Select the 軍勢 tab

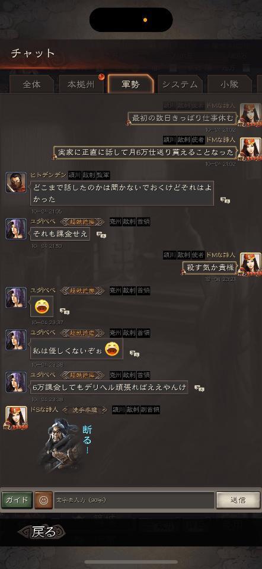pos(130,85)
